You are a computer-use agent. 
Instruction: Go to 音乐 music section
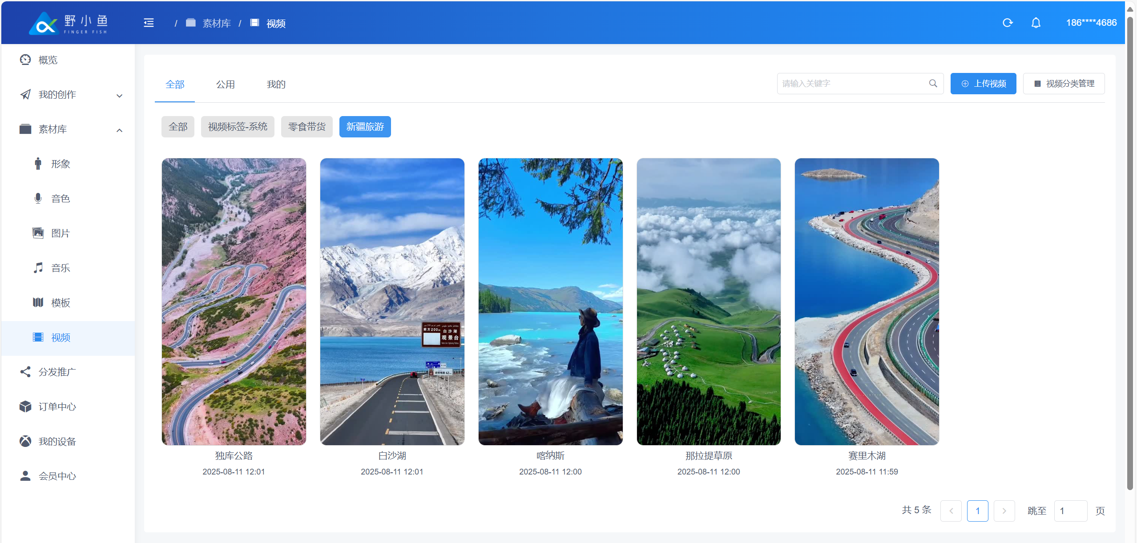(x=60, y=268)
